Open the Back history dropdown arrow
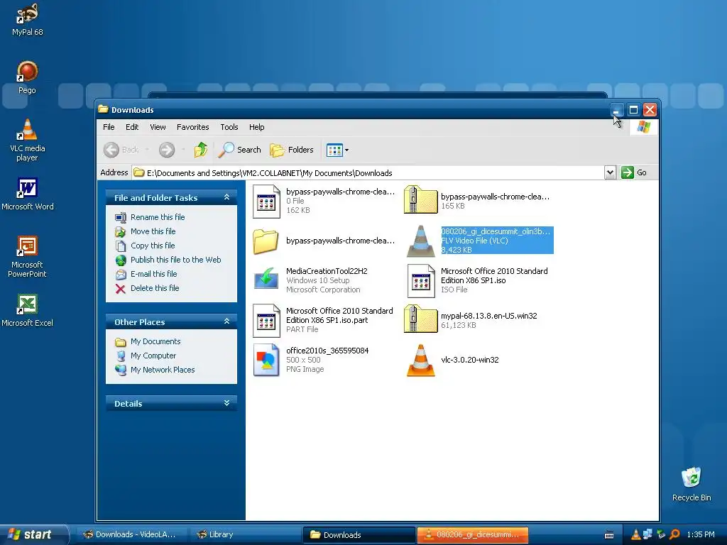 pyautogui.click(x=147, y=150)
